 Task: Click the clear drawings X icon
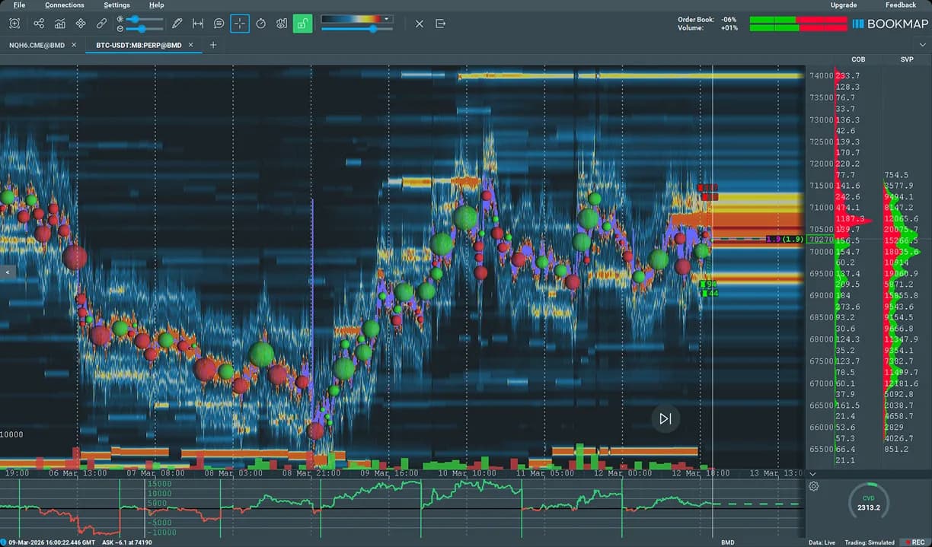pos(420,24)
